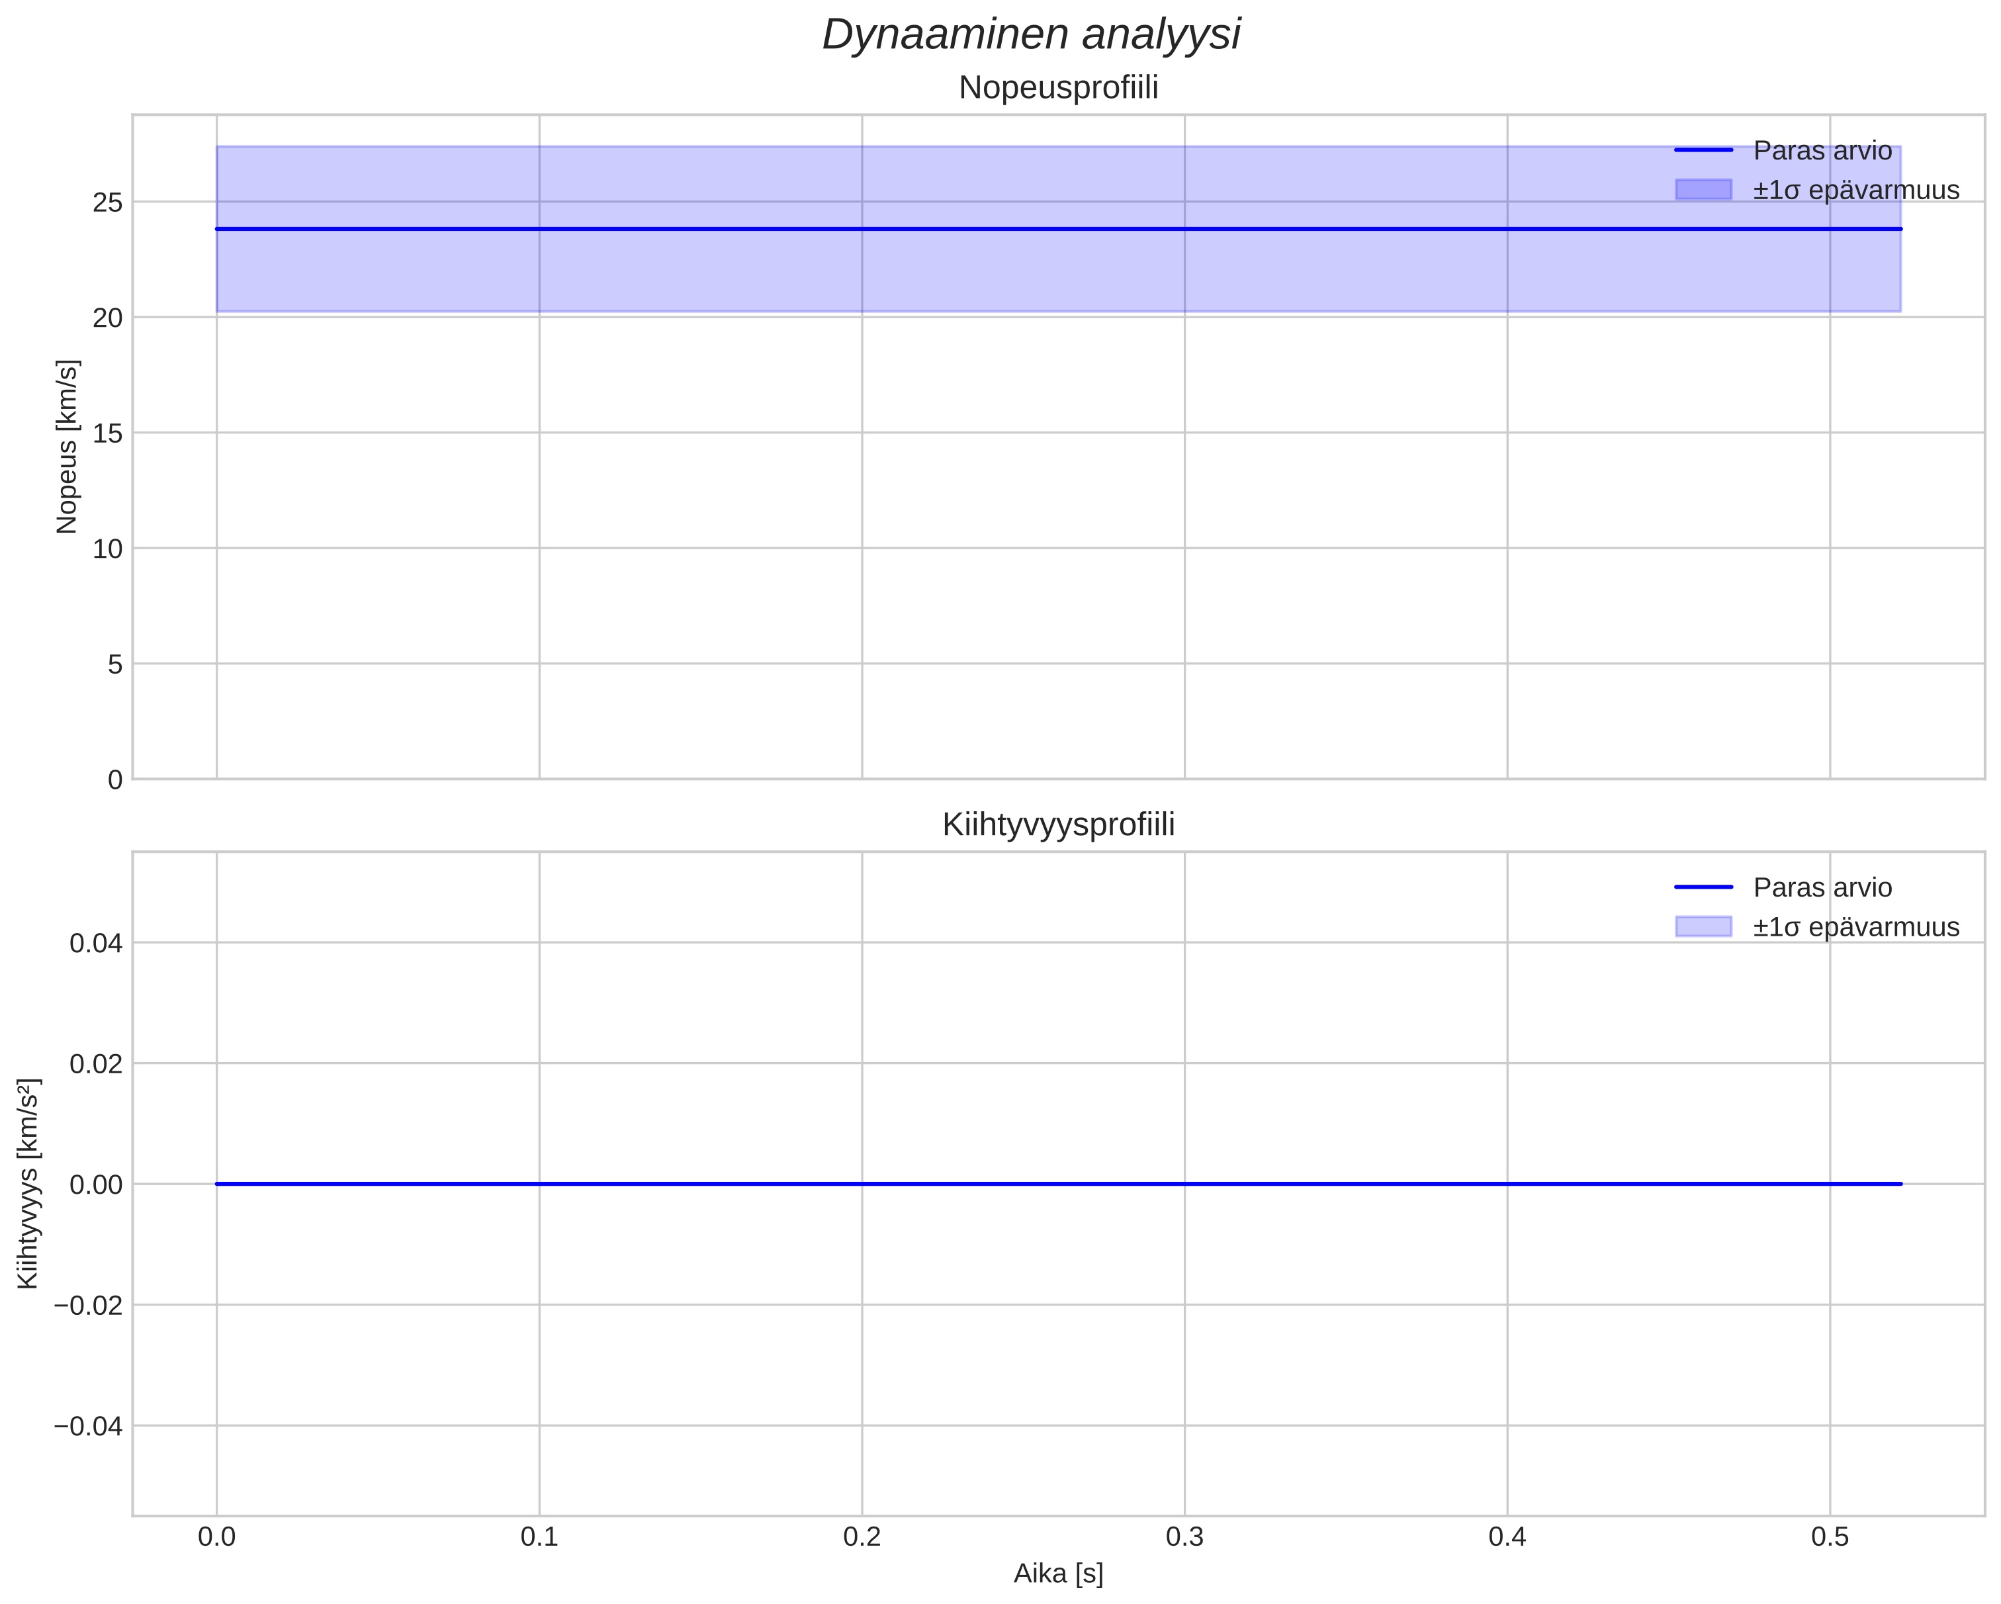Click the 0.3 tick on time axis
The image size is (2001, 1604).
point(1184,1537)
